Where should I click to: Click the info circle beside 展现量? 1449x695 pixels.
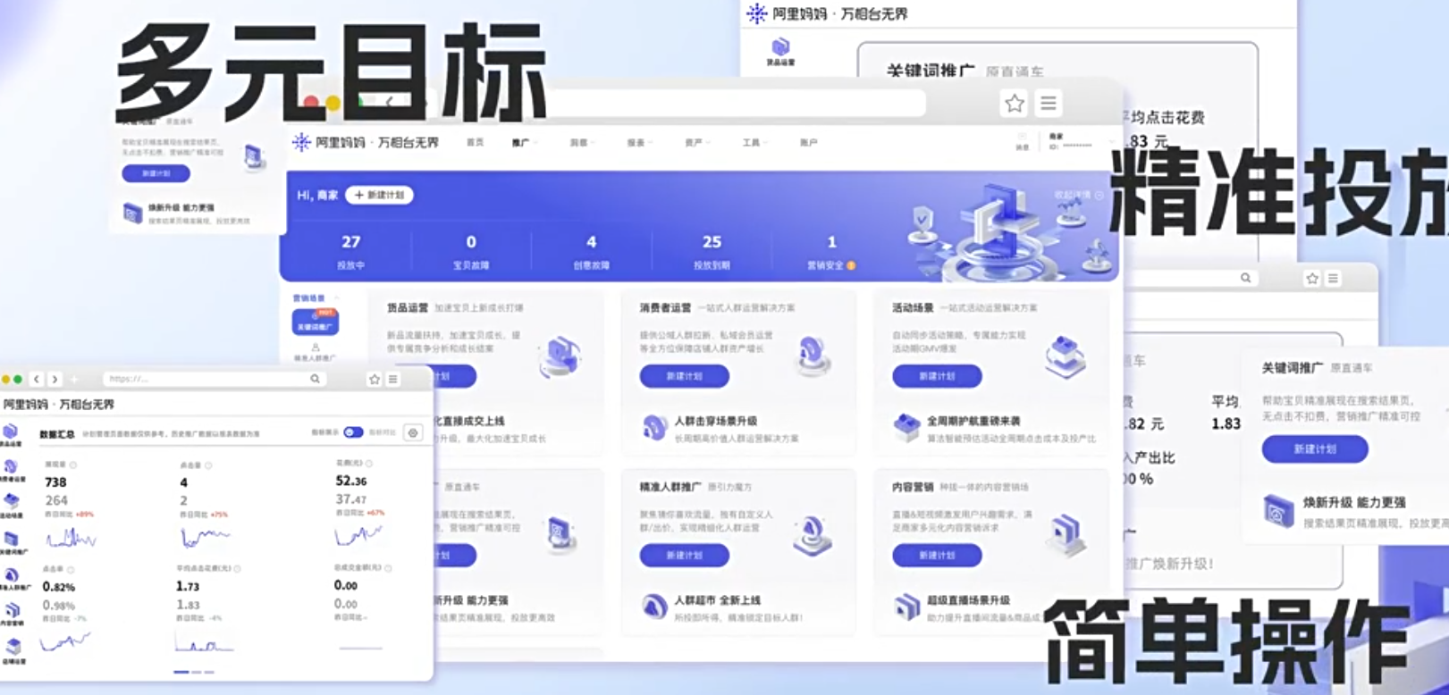click(73, 465)
